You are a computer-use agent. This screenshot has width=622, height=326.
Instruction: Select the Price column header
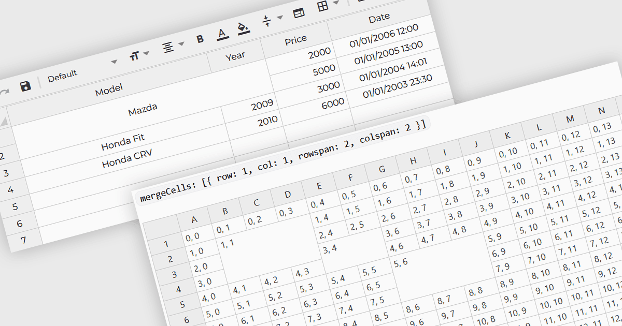coord(295,39)
